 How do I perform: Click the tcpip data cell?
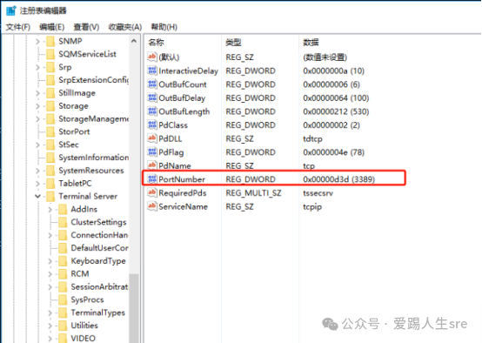click(312, 206)
